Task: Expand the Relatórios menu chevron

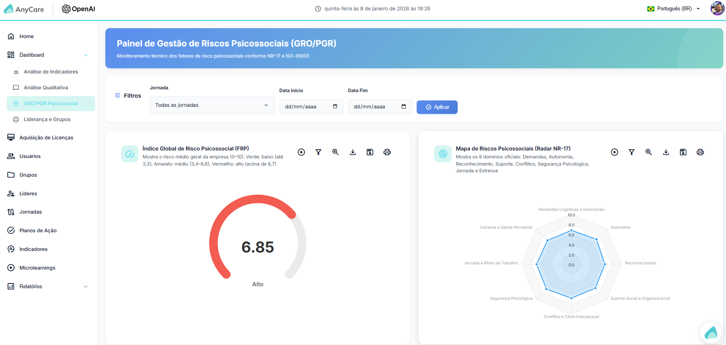Action: [x=86, y=287]
